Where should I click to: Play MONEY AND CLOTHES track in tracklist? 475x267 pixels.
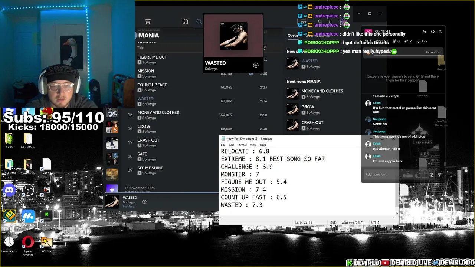[202, 115]
